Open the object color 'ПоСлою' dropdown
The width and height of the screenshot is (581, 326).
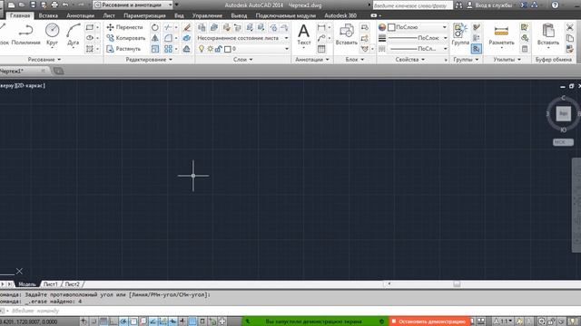point(418,27)
